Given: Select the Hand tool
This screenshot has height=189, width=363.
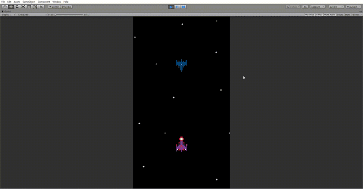Looking at the screenshot, I should click(5, 7).
